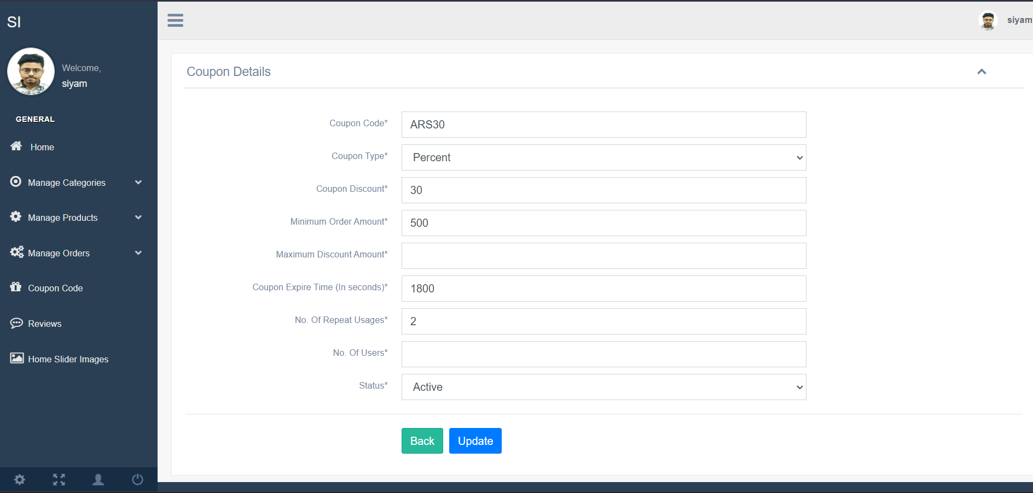Click the gift icon for Coupon Code
The width and height of the screenshot is (1033, 493).
coord(16,287)
